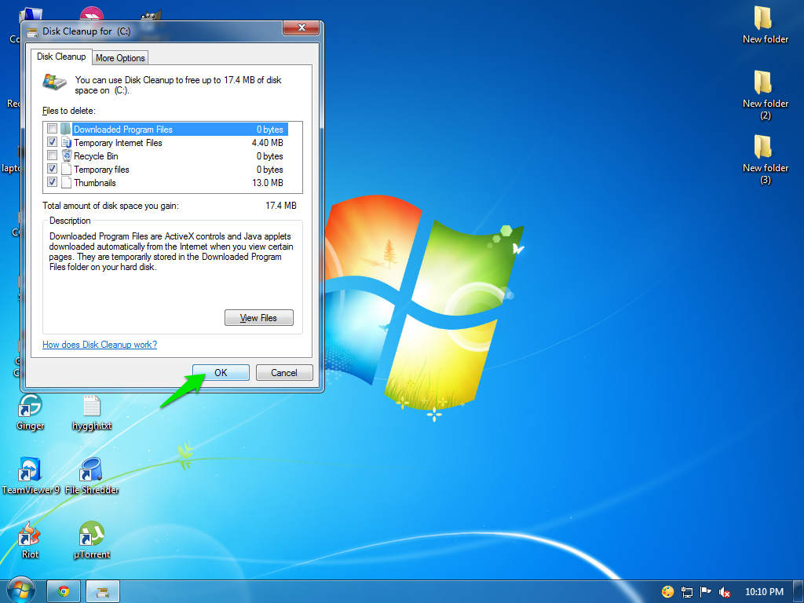804x603 pixels.
Task: Check the Recycle Bin checkbox
Action: coord(52,155)
